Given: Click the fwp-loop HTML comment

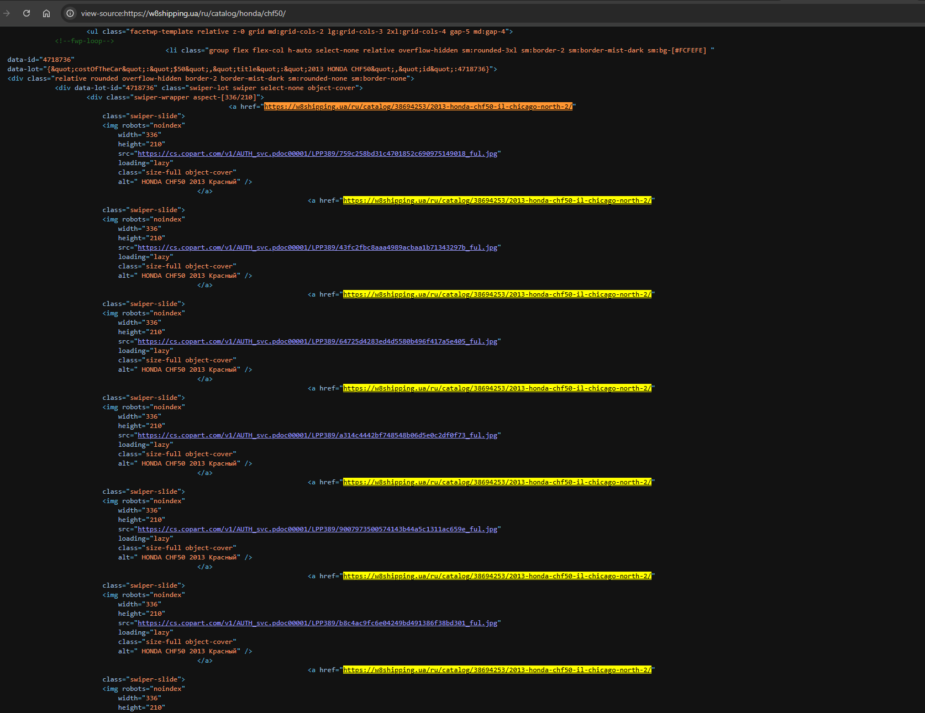Looking at the screenshot, I should point(85,41).
